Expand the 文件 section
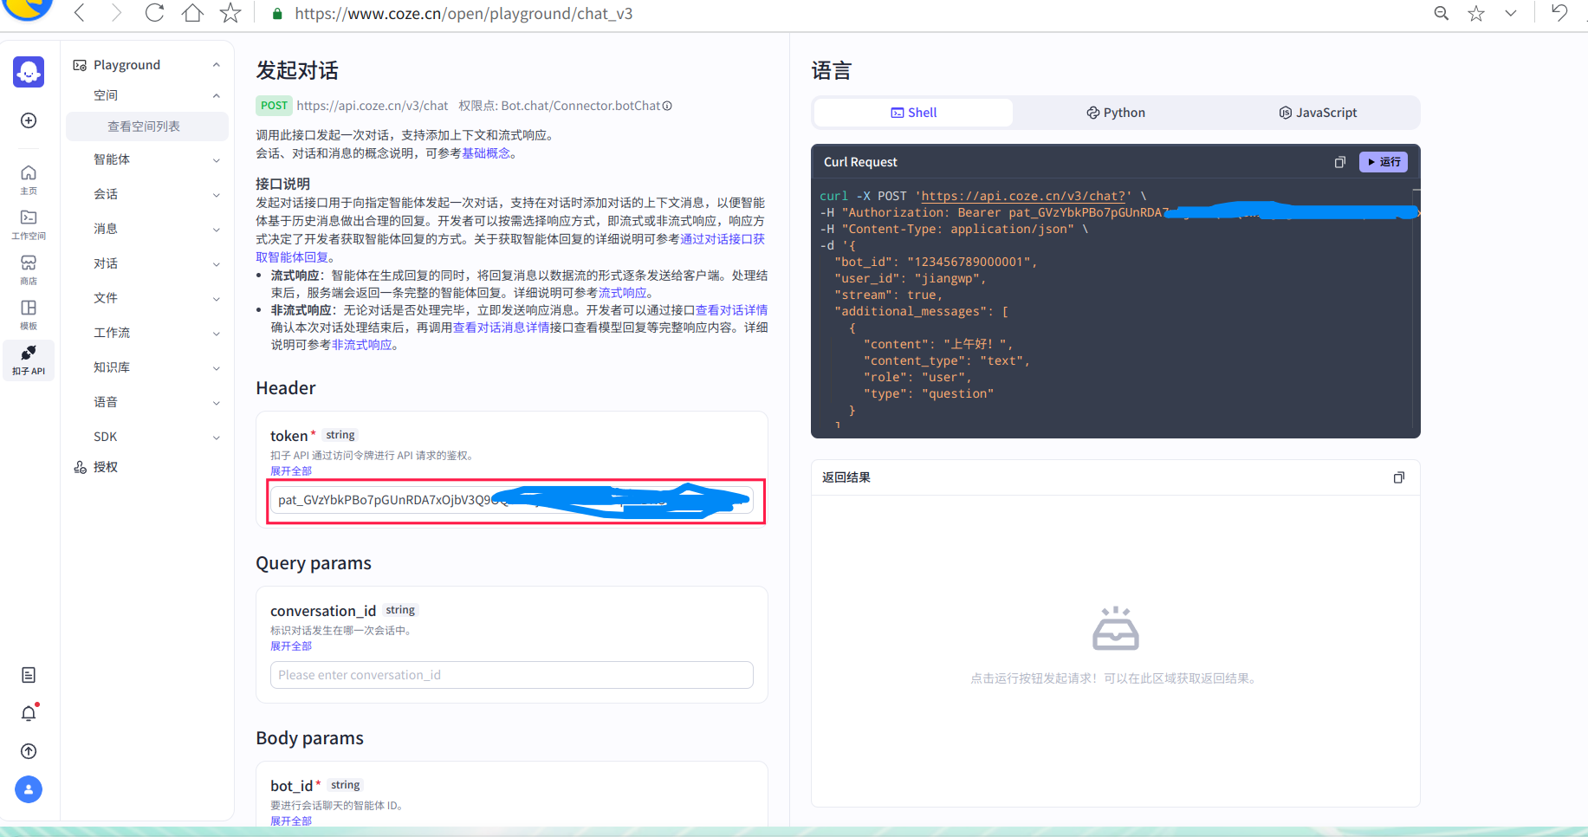Image resolution: width=1588 pixels, height=837 pixels. coord(217,299)
